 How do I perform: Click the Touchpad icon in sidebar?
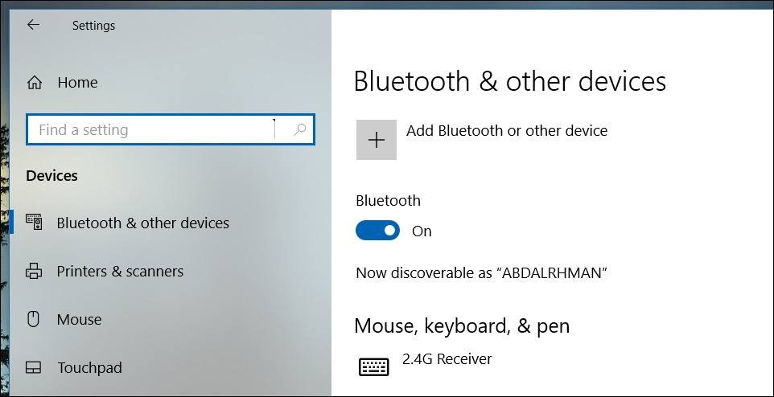coord(34,368)
